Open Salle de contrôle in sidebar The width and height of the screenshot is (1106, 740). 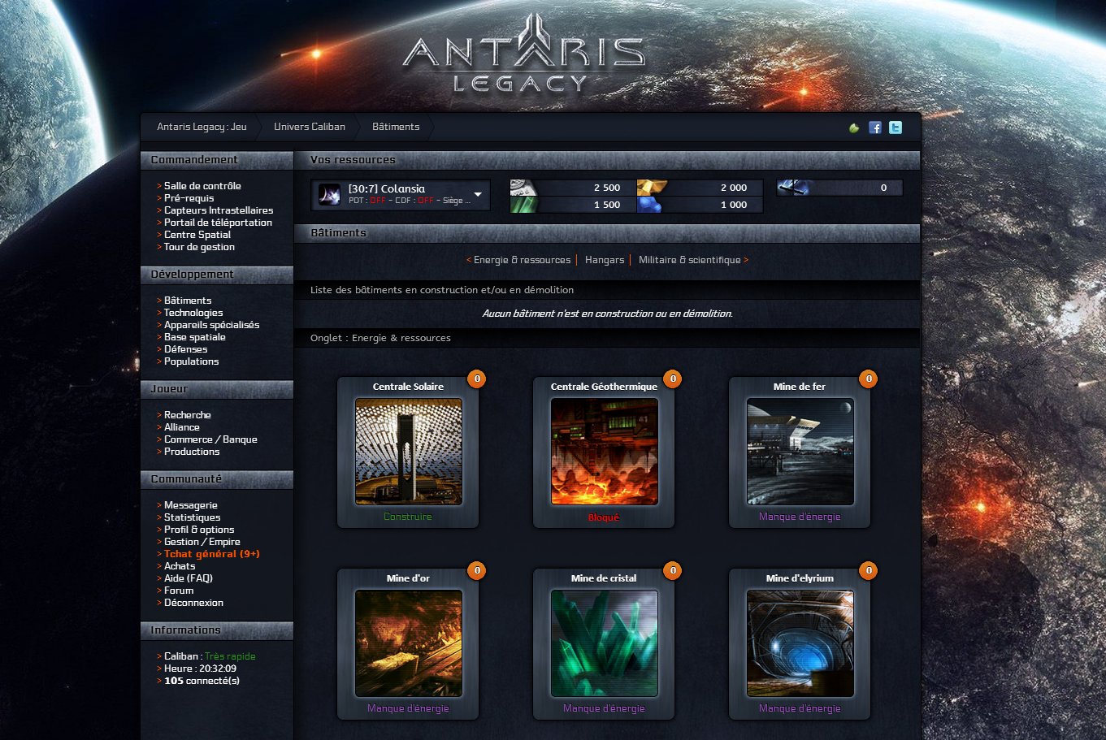click(x=202, y=186)
